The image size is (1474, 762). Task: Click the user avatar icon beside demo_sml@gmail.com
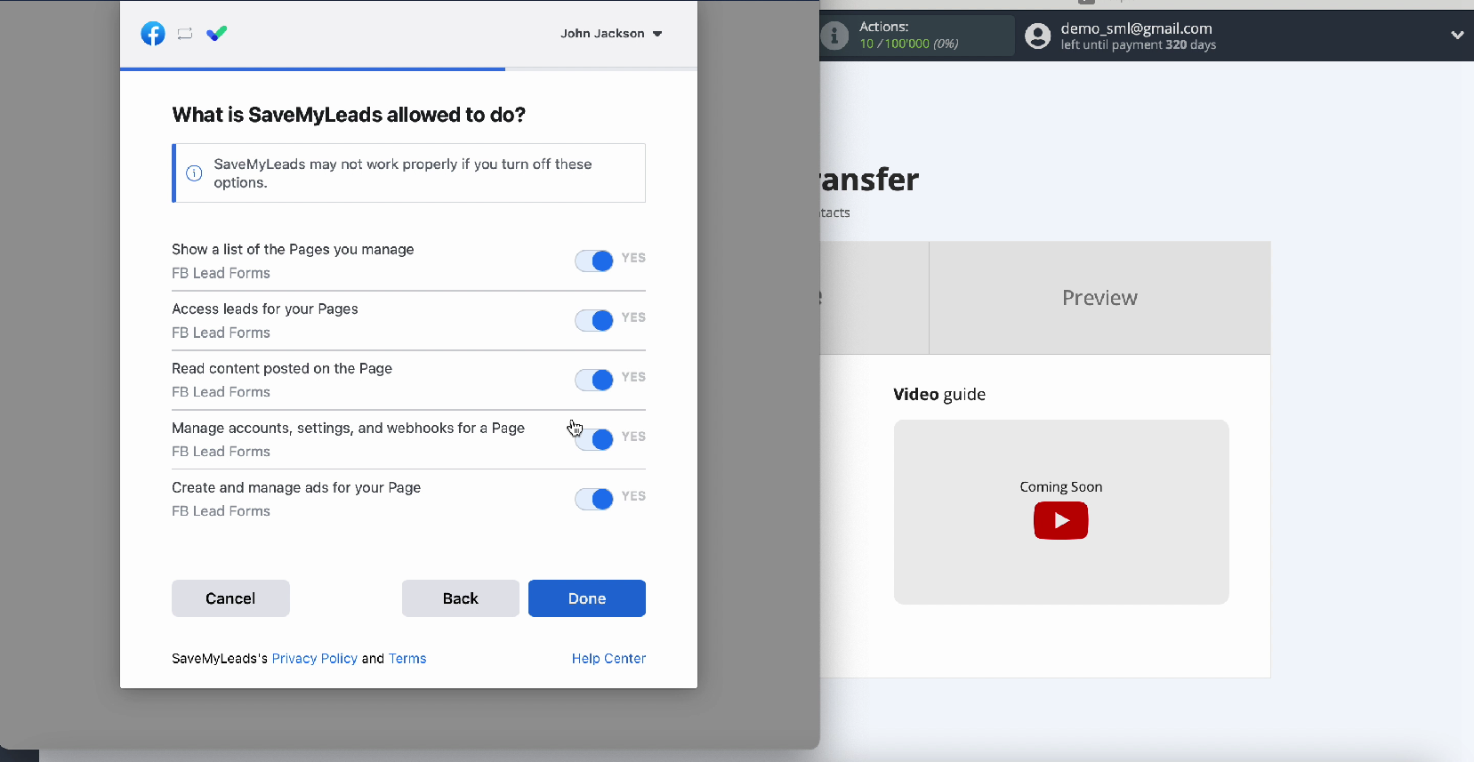tap(1037, 36)
